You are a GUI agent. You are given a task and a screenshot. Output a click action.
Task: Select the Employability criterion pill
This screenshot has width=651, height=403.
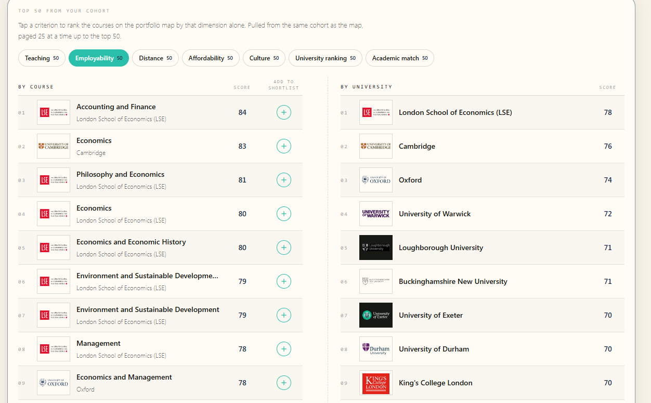pyautogui.click(x=99, y=58)
